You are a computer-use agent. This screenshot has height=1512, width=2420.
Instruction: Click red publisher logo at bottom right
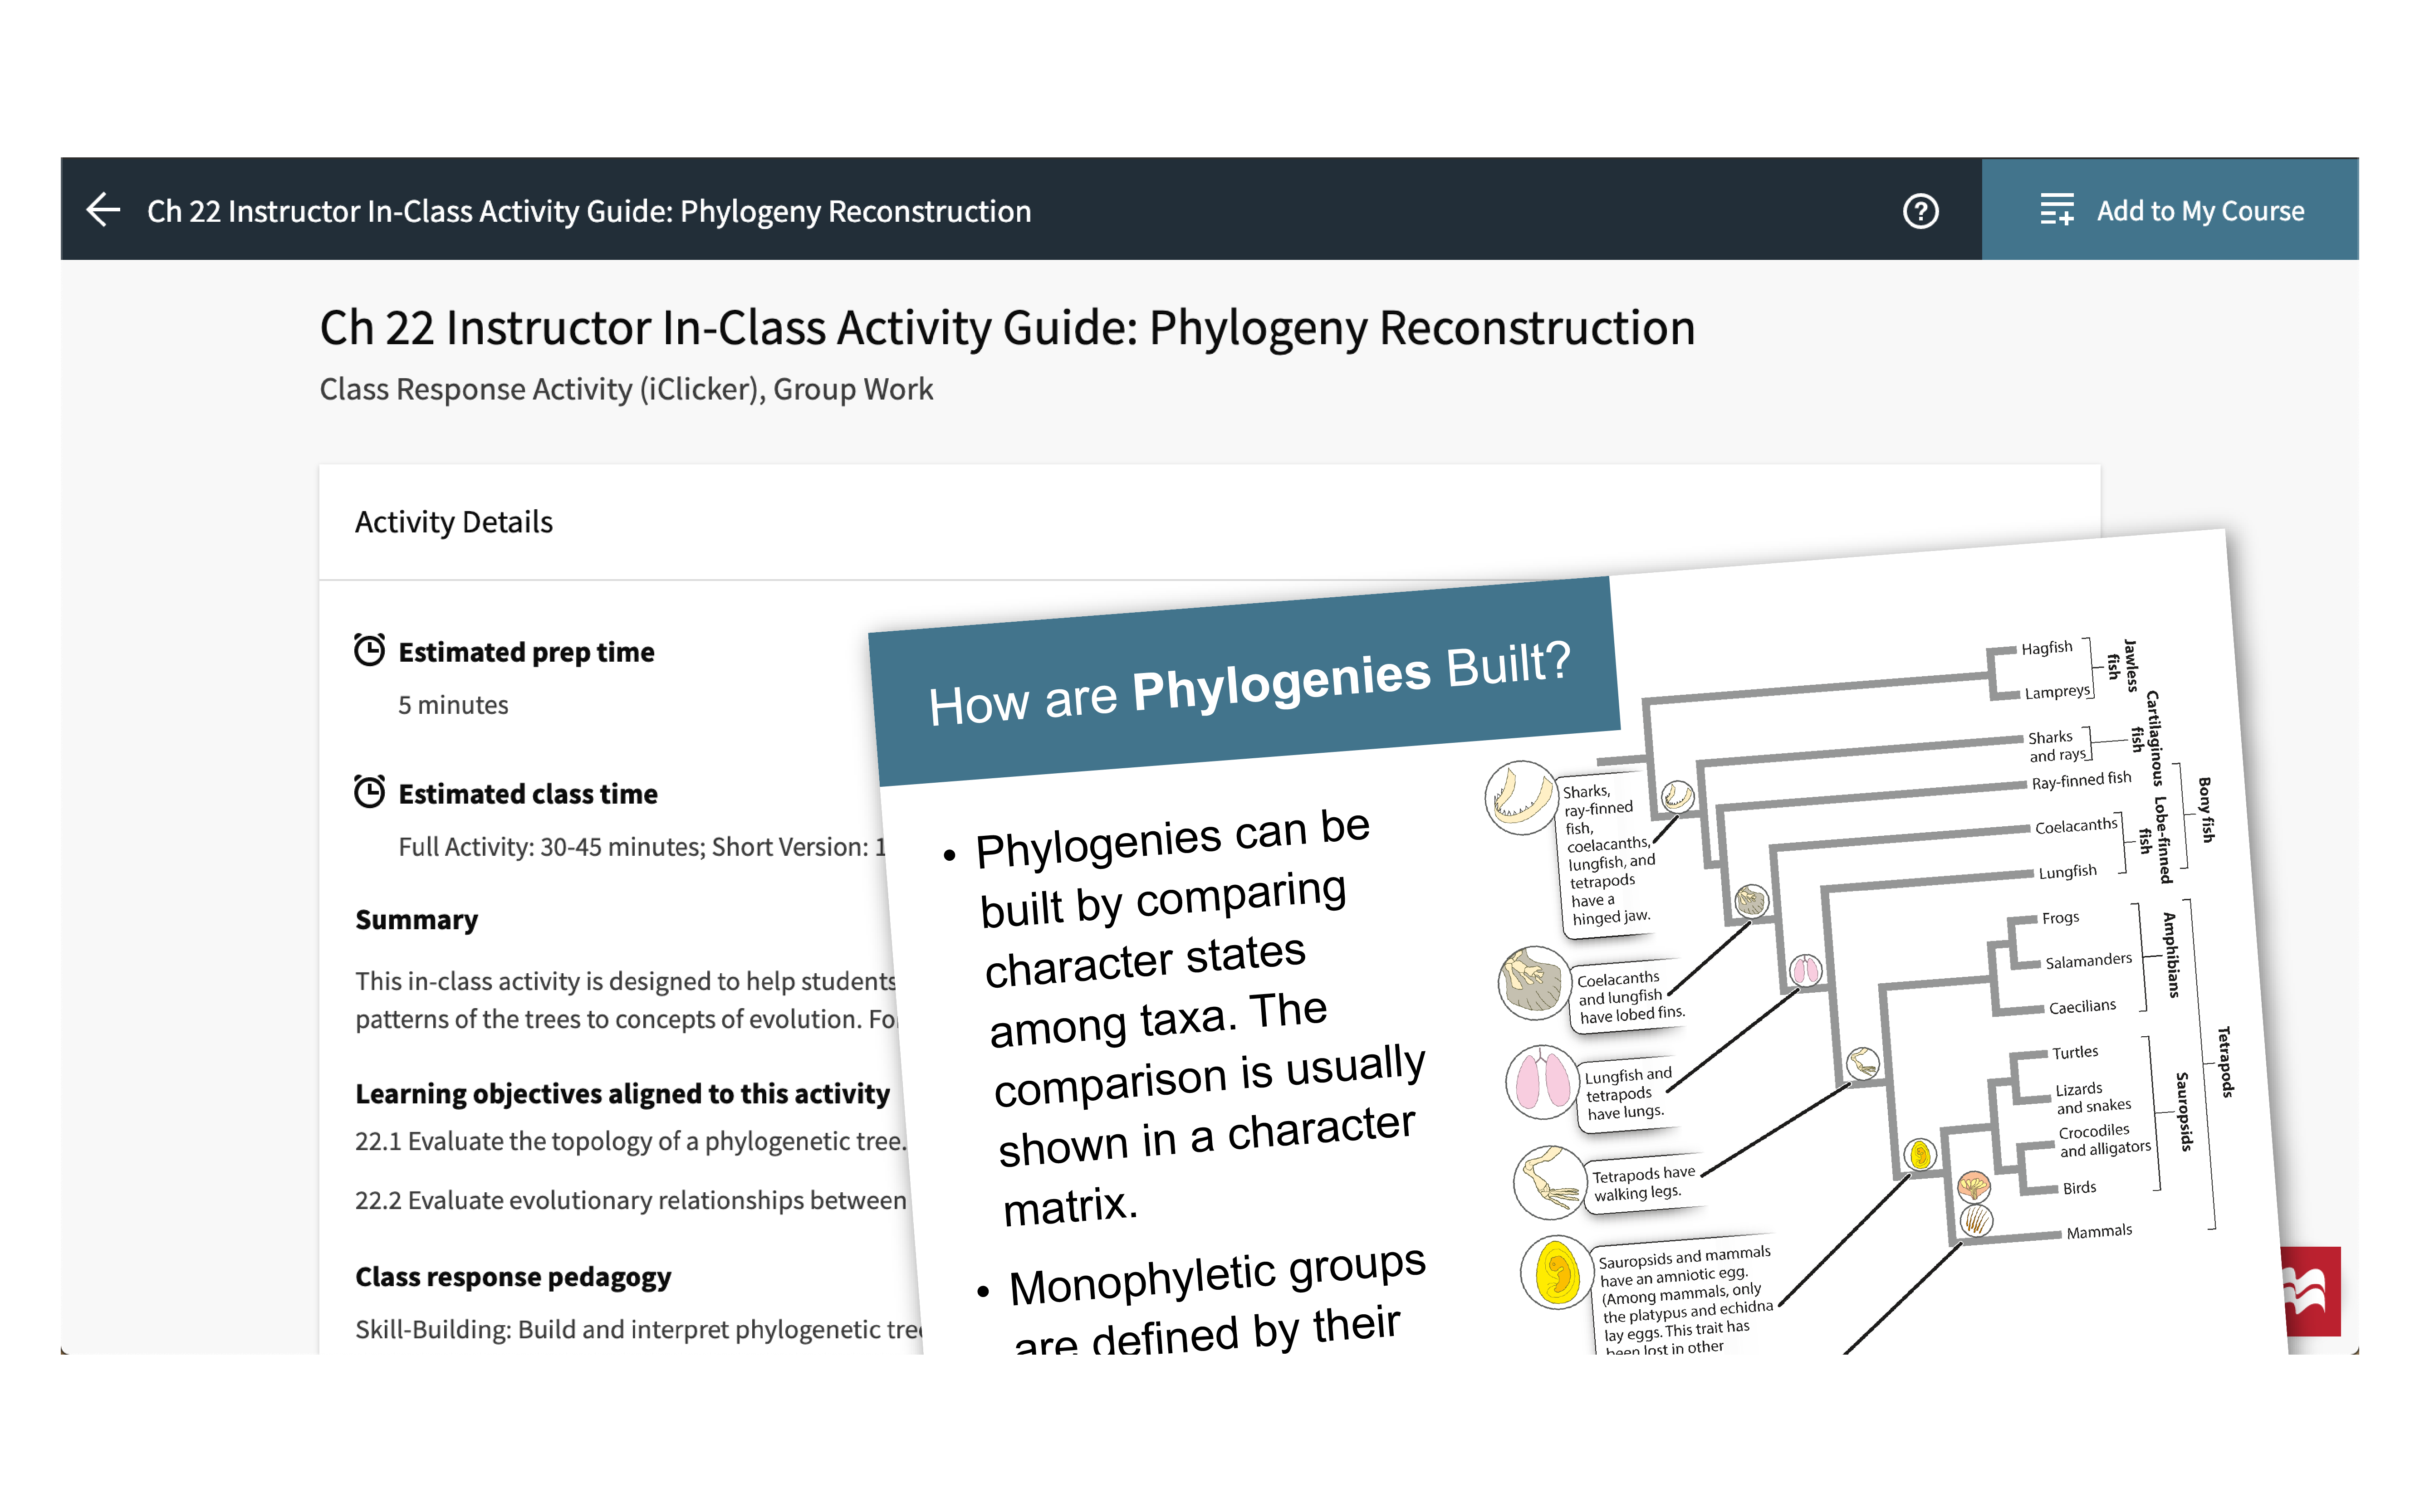pyautogui.click(x=2311, y=1291)
